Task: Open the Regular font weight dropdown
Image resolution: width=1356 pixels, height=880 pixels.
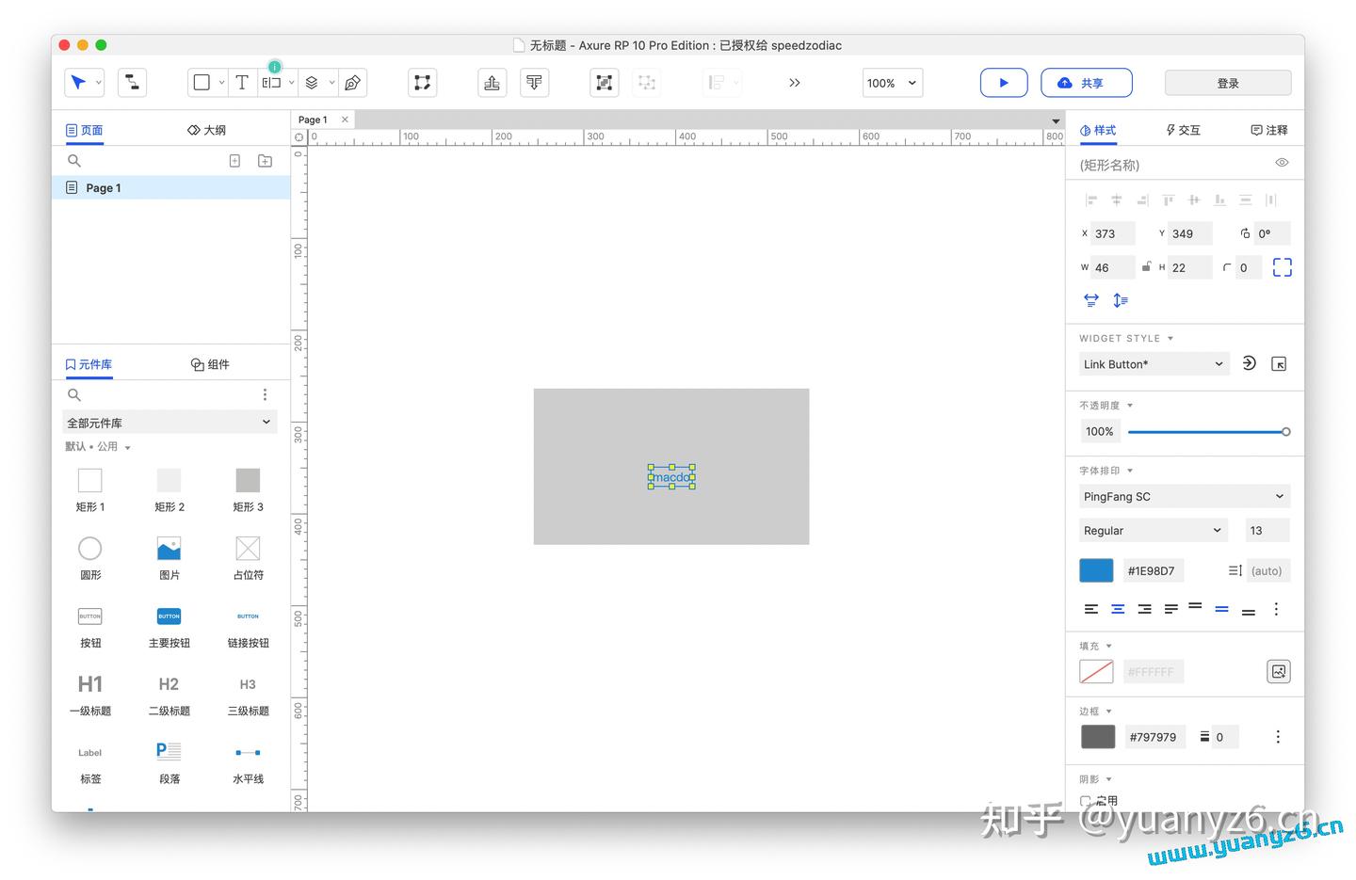Action: 1154,530
